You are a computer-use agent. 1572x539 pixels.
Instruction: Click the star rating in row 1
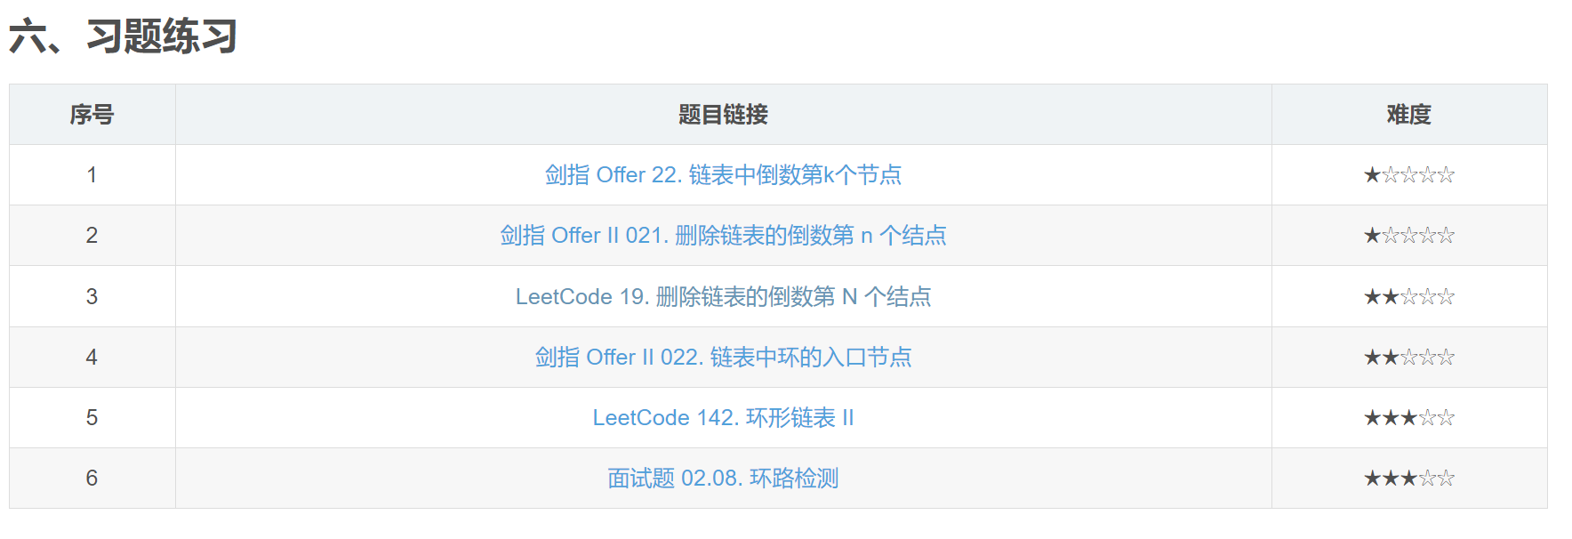point(1408,175)
